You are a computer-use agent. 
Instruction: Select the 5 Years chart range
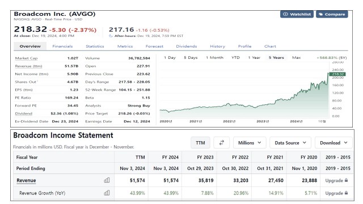276,58
